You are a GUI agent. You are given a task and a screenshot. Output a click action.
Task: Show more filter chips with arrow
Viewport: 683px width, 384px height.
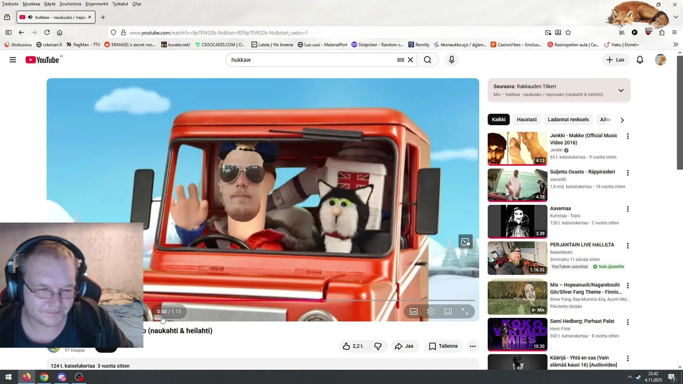pos(622,120)
